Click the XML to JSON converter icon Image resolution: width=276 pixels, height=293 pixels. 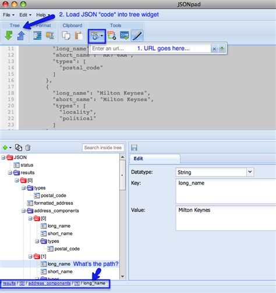point(112,36)
